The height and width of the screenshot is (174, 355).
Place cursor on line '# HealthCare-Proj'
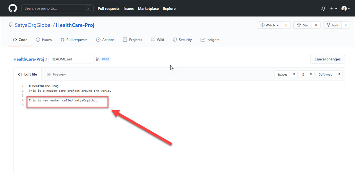coord(44,86)
